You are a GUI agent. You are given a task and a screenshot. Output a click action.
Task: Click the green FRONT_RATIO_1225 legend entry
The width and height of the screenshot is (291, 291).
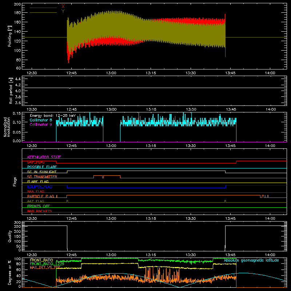point(47,264)
